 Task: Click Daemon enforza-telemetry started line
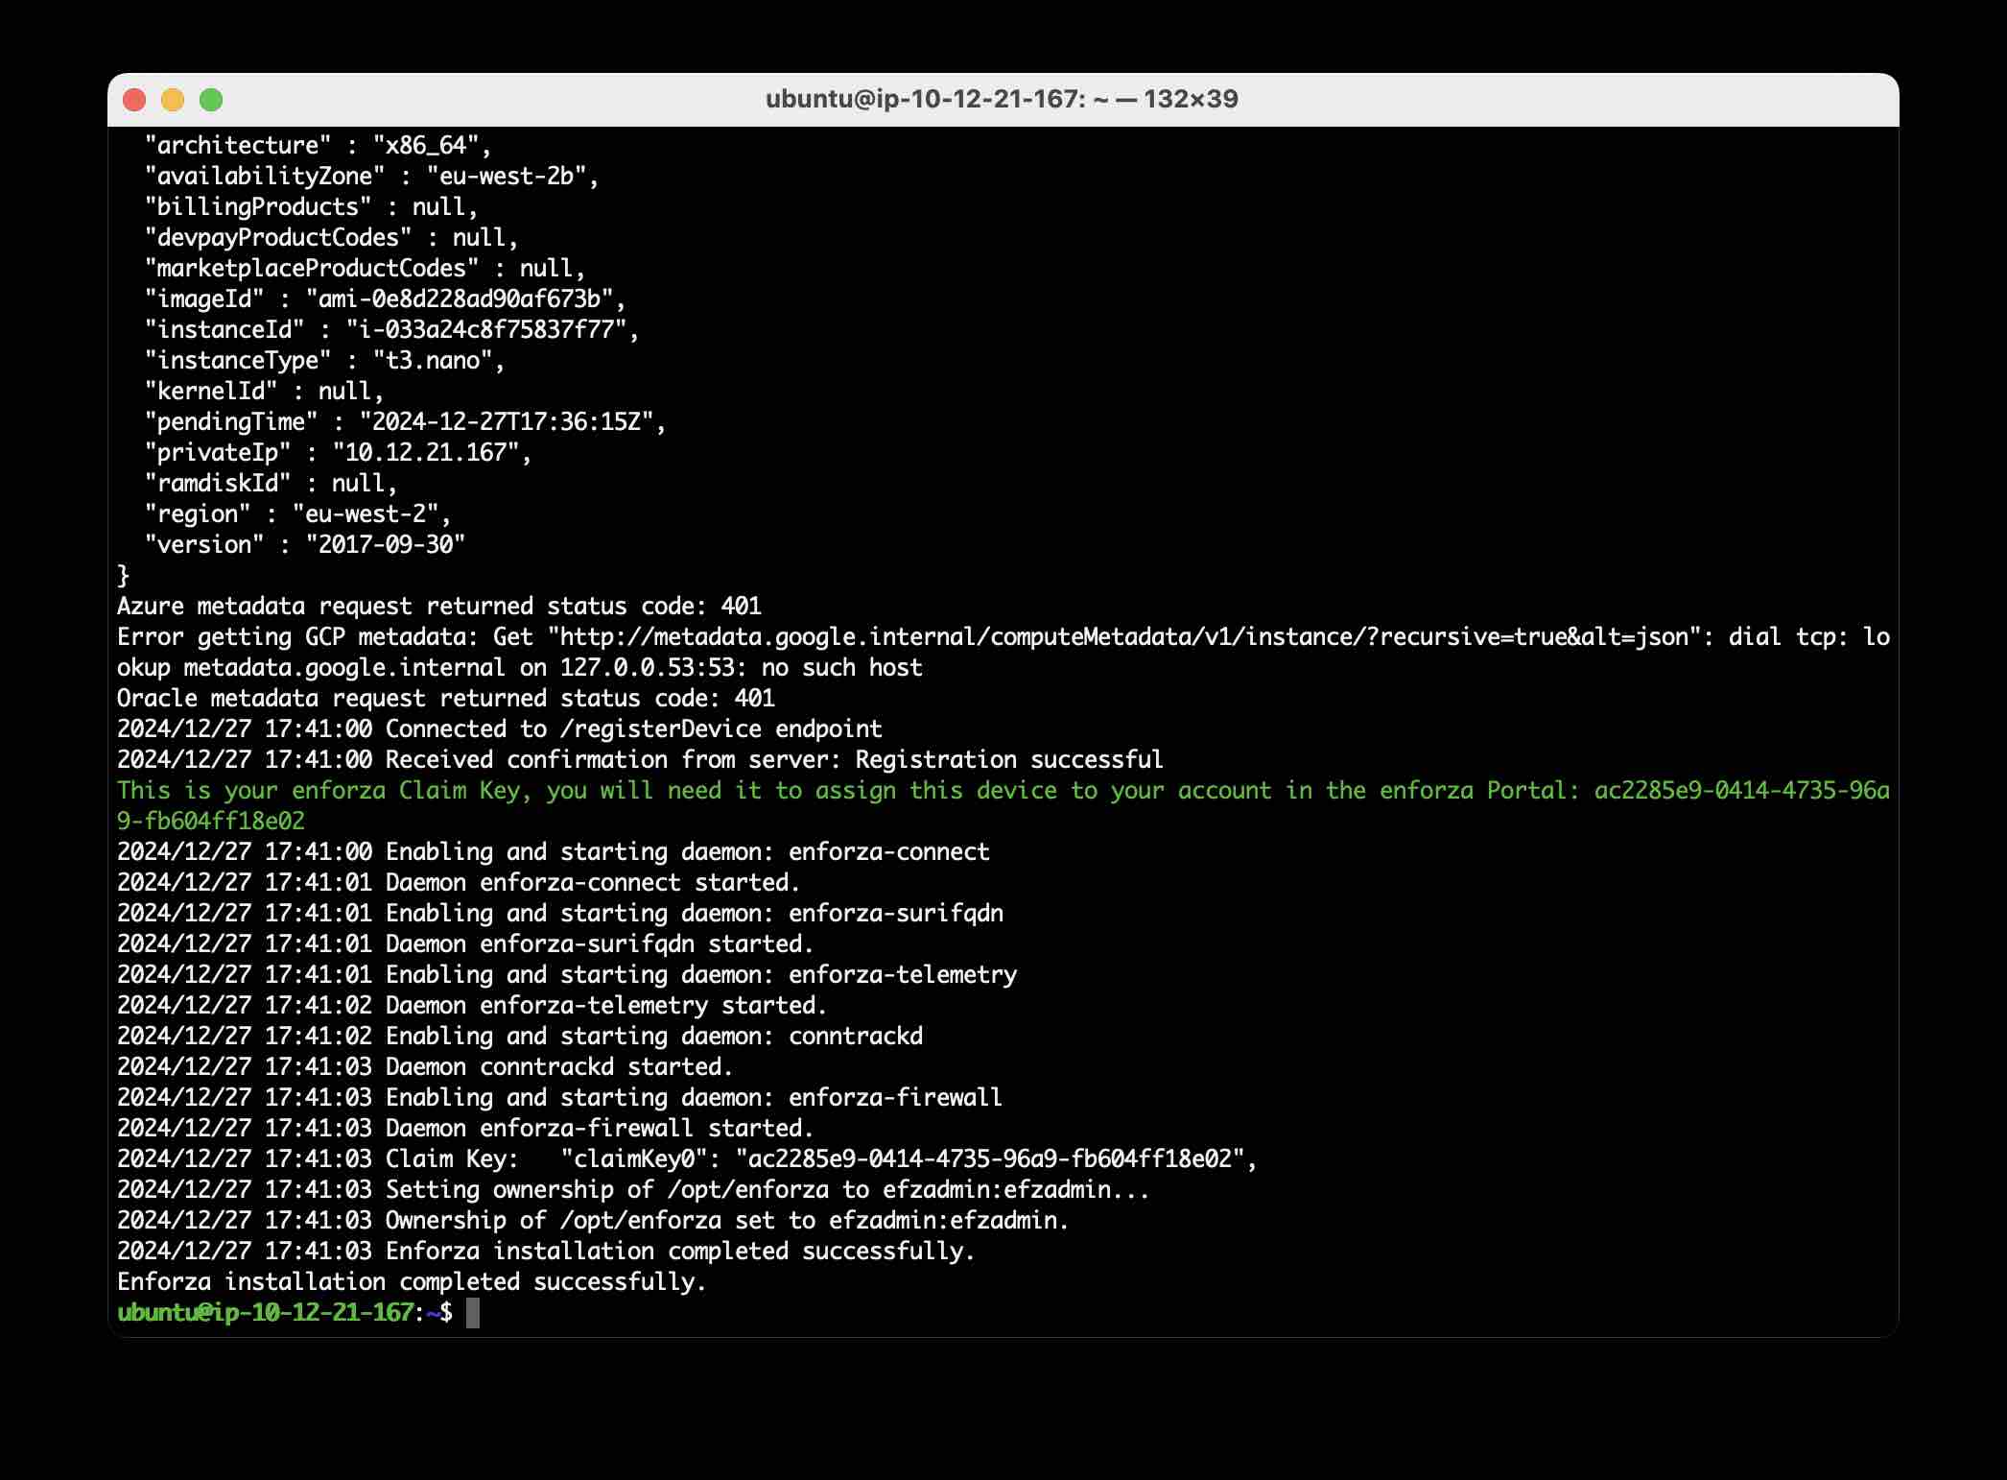(472, 1005)
